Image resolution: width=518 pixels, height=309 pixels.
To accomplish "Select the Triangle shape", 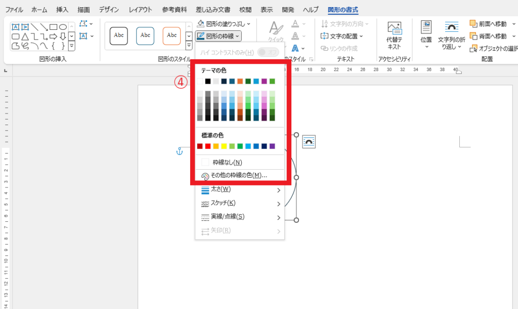I will click(25, 36).
